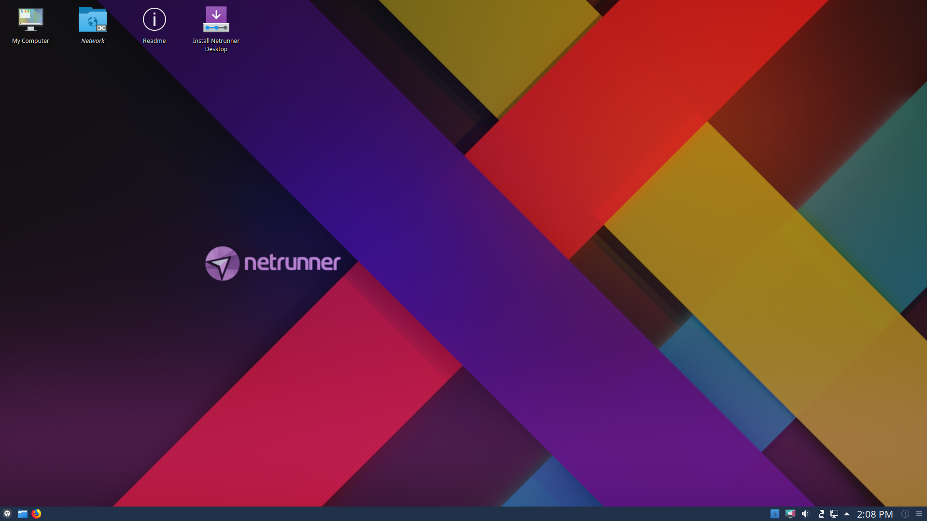
Task: Click the 2:08 PM clock
Action: [x=875, y=514]
